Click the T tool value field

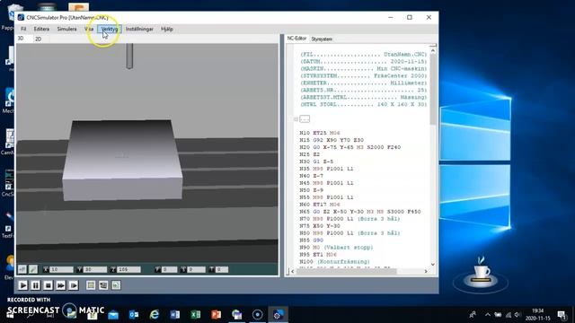click(x=222, y=269)
